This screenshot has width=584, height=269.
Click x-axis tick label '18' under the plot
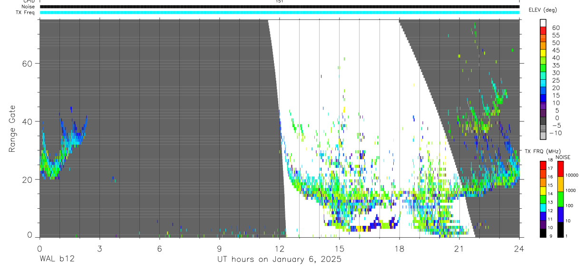[399, 248]
